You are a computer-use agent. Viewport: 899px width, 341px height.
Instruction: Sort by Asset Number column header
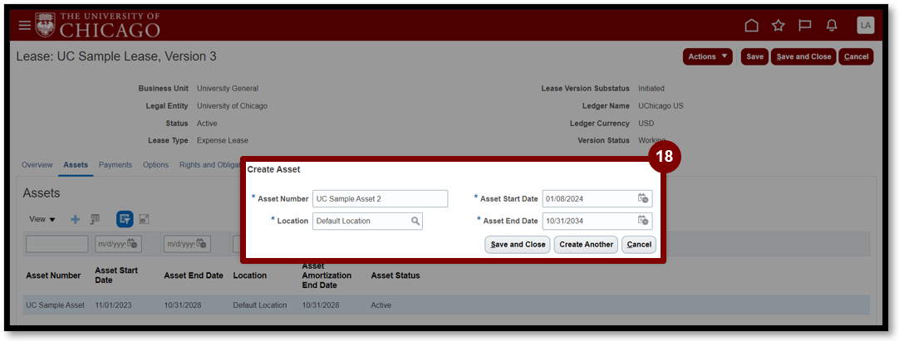coord(53,275)
